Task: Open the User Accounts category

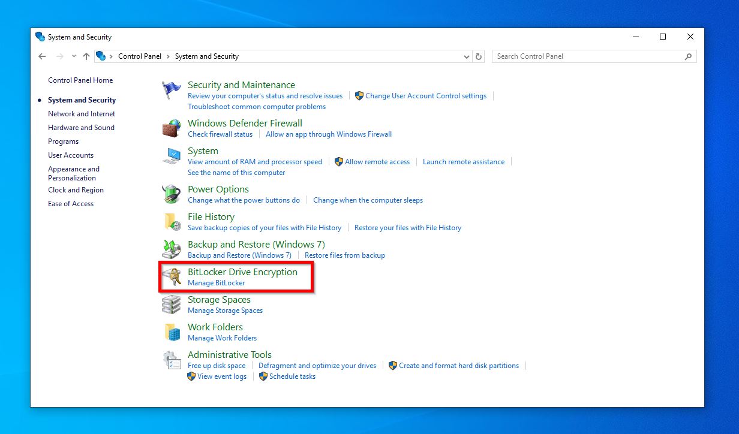Action: point(71,155)
